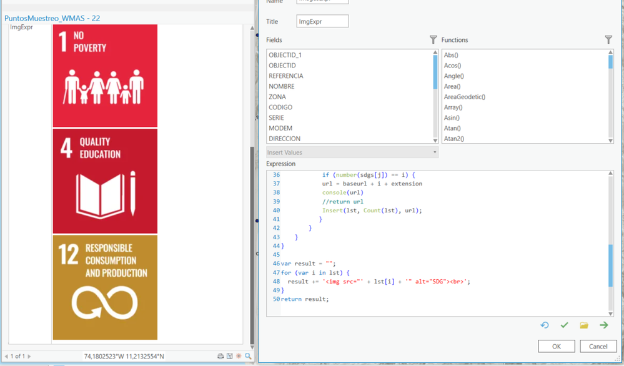Click the PuntosMuestreo_WMAS - 22 popup title
The height and width of the screenshot is (366, 624).
pyautogui.click(x=52, y=18)
